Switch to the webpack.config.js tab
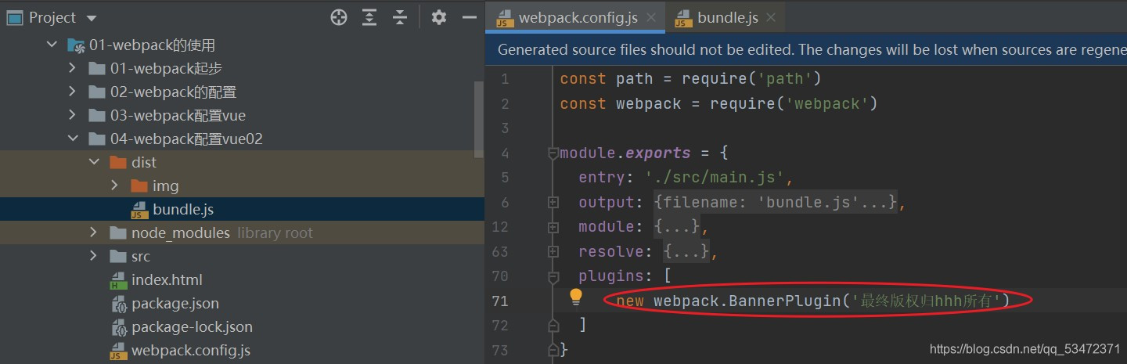The width and height of the screenshot is (1127, 364). coord(578,17)
